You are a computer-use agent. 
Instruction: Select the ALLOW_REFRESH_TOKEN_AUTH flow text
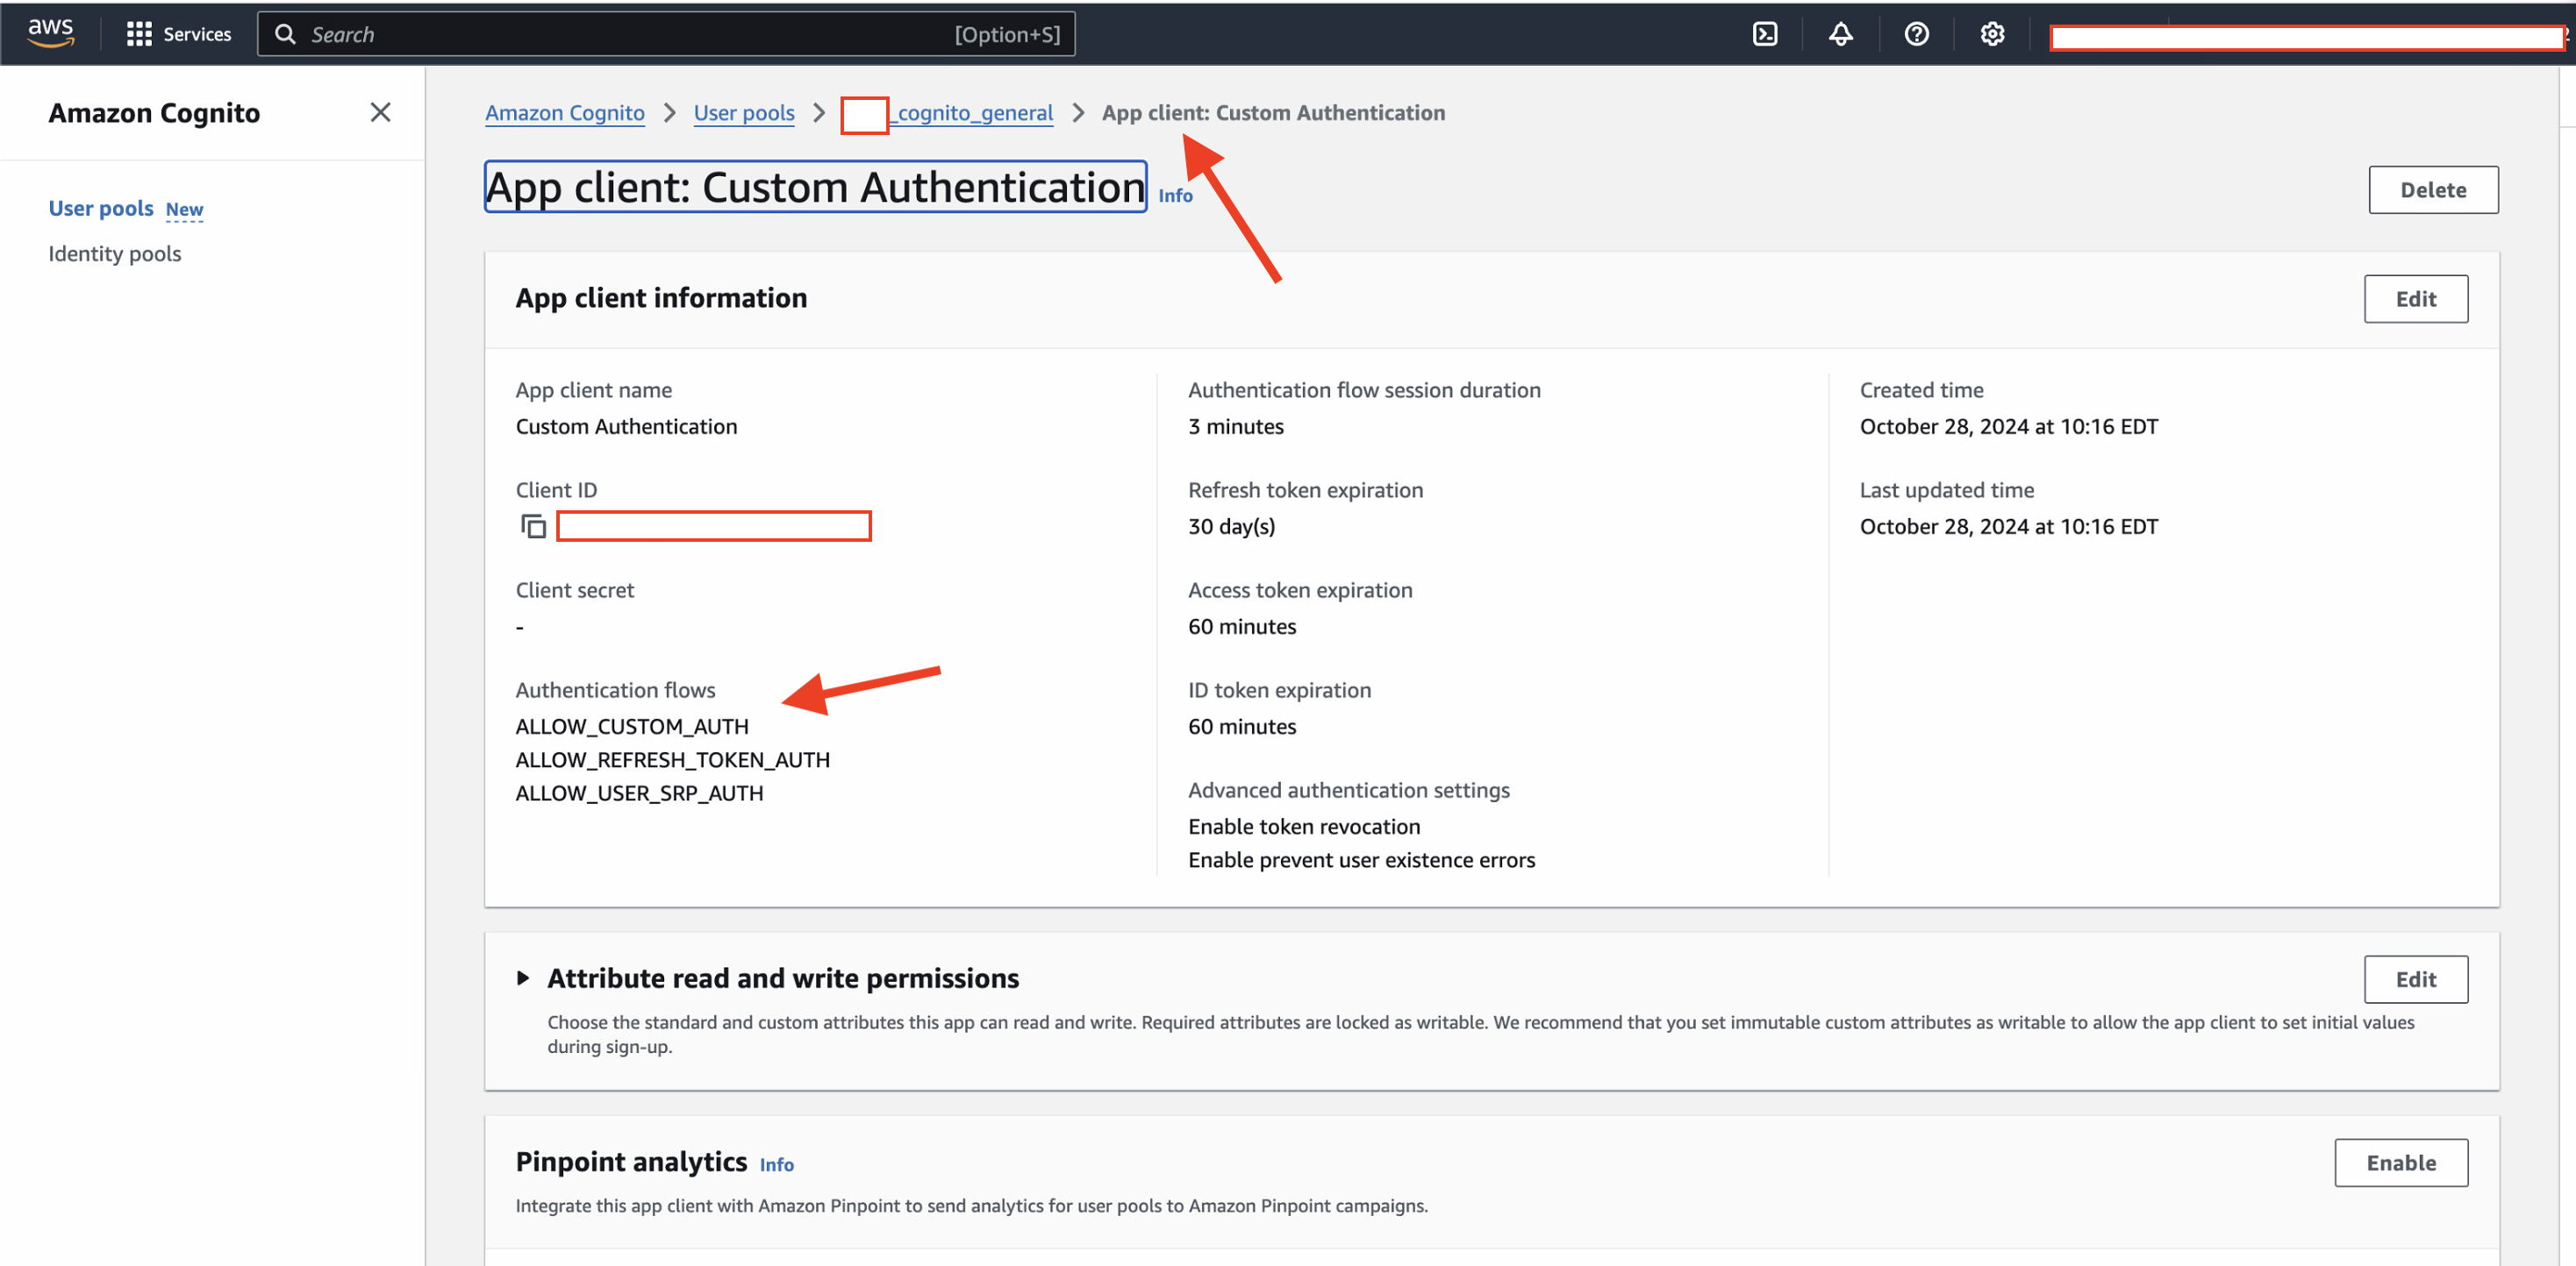pos(673,759)
